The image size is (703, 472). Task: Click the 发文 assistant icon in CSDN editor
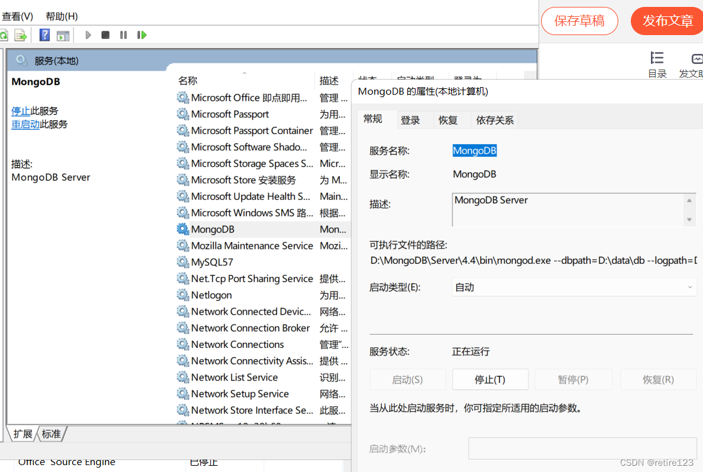[697, 59]
